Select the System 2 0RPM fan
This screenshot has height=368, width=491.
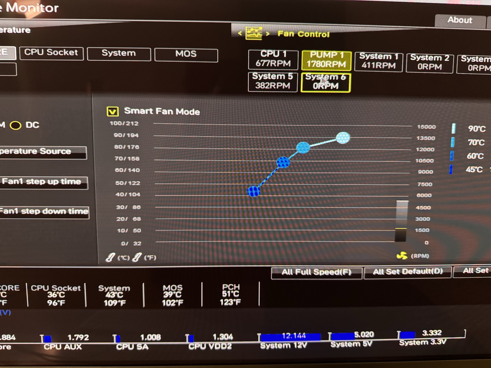click(x=430, y=63)
